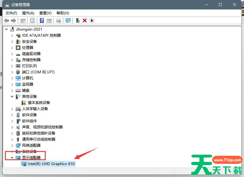Click the 磁盘驱动器 drive icon

click(x=18, y=54)
